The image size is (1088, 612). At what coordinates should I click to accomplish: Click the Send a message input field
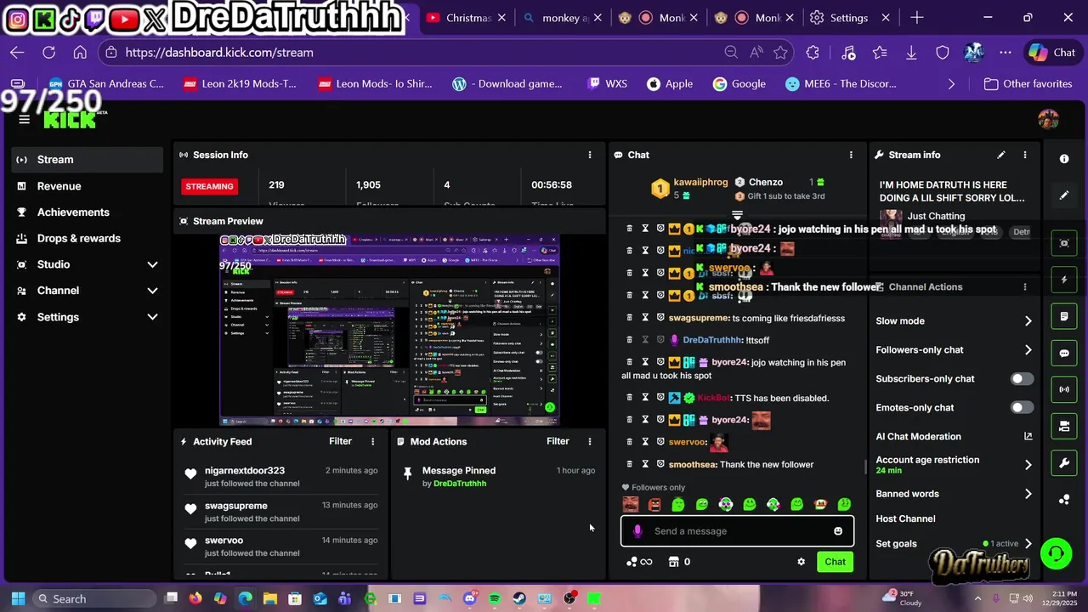[738, 531]
